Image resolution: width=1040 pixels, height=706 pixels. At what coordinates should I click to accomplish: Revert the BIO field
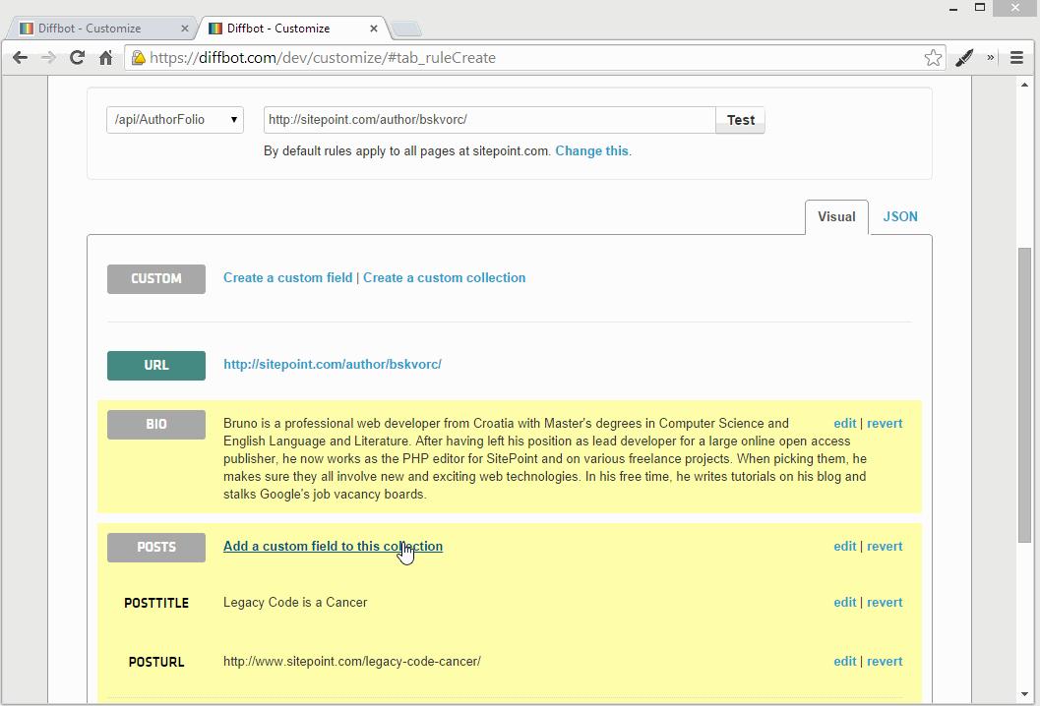[885, 424]
